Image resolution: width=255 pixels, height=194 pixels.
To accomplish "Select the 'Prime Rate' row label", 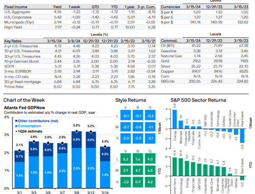I will 14,87.
